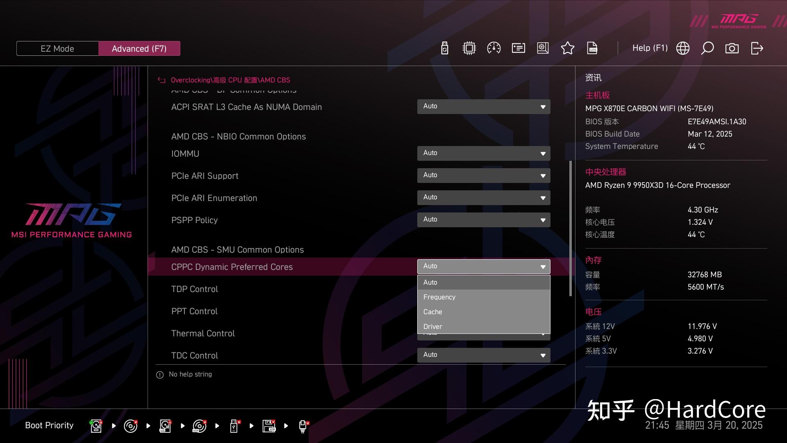Select the PSPP Policy setting label
The image size is (787, 443).
194,220
